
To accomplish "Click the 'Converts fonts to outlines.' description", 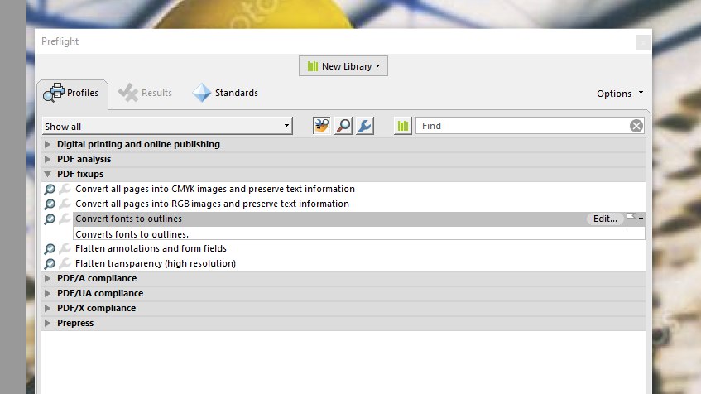I will tap(132, 234).
